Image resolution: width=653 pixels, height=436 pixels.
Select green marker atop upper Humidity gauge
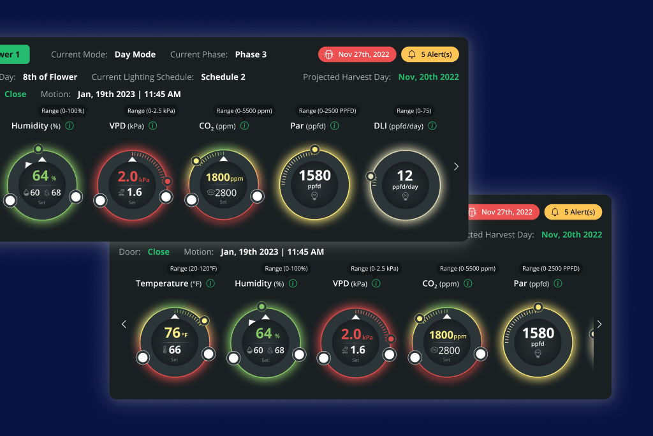coord(38,149)
